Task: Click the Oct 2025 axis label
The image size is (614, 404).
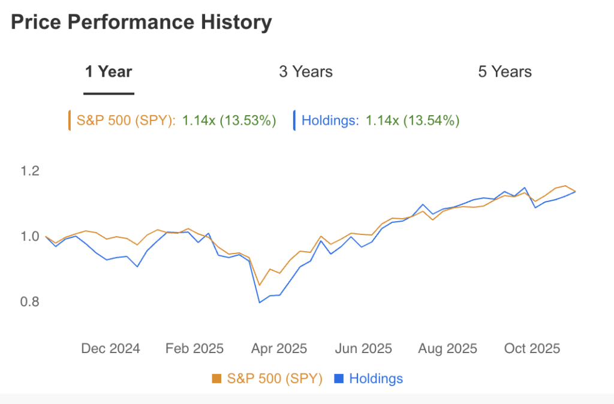Action: pyautogui.click(x=531, y=348)
